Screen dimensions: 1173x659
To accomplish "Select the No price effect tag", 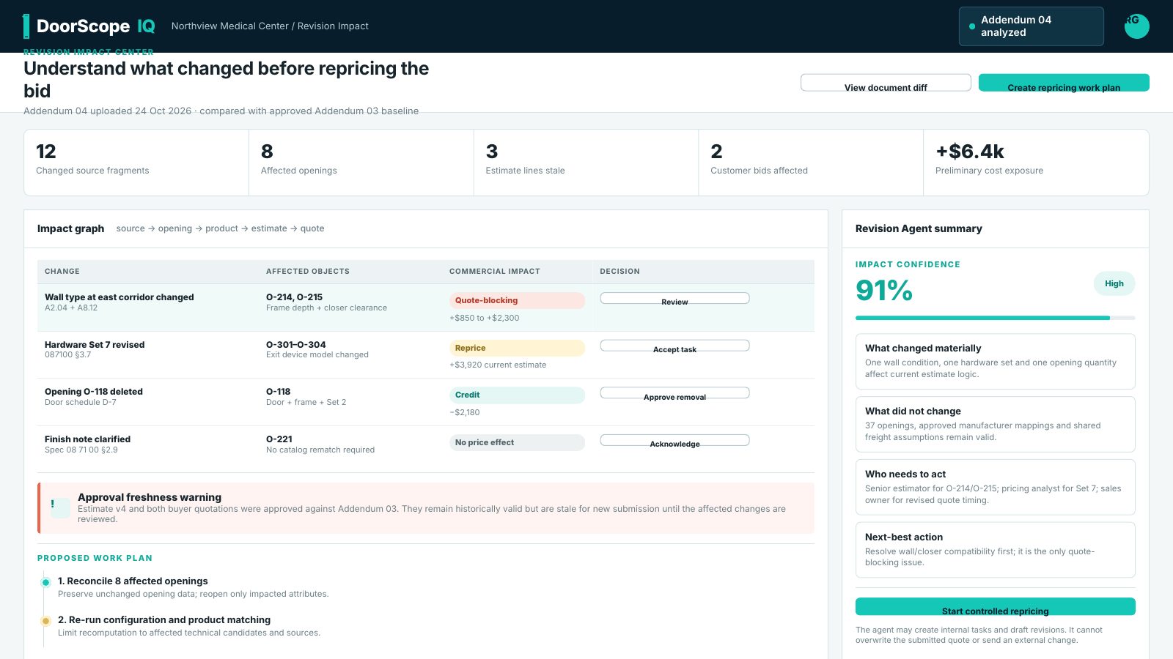I will tap(517, 442).
